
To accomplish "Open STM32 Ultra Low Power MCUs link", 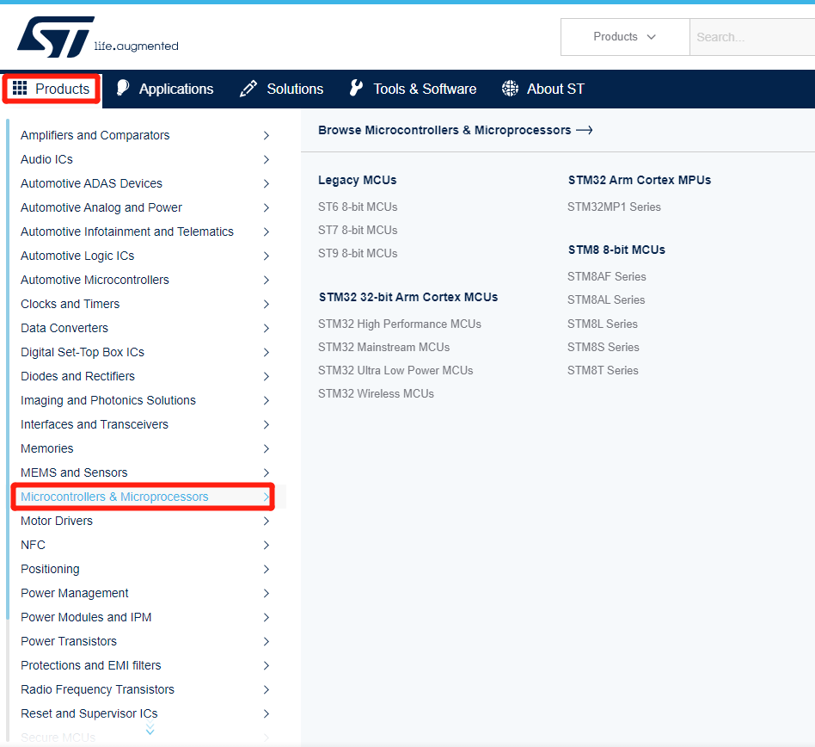I will tap(395, 370).
